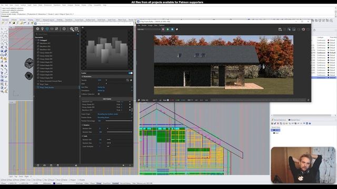Toggle Ortho in status bar
Screen dimensions: 337x189
pos(86,183)
